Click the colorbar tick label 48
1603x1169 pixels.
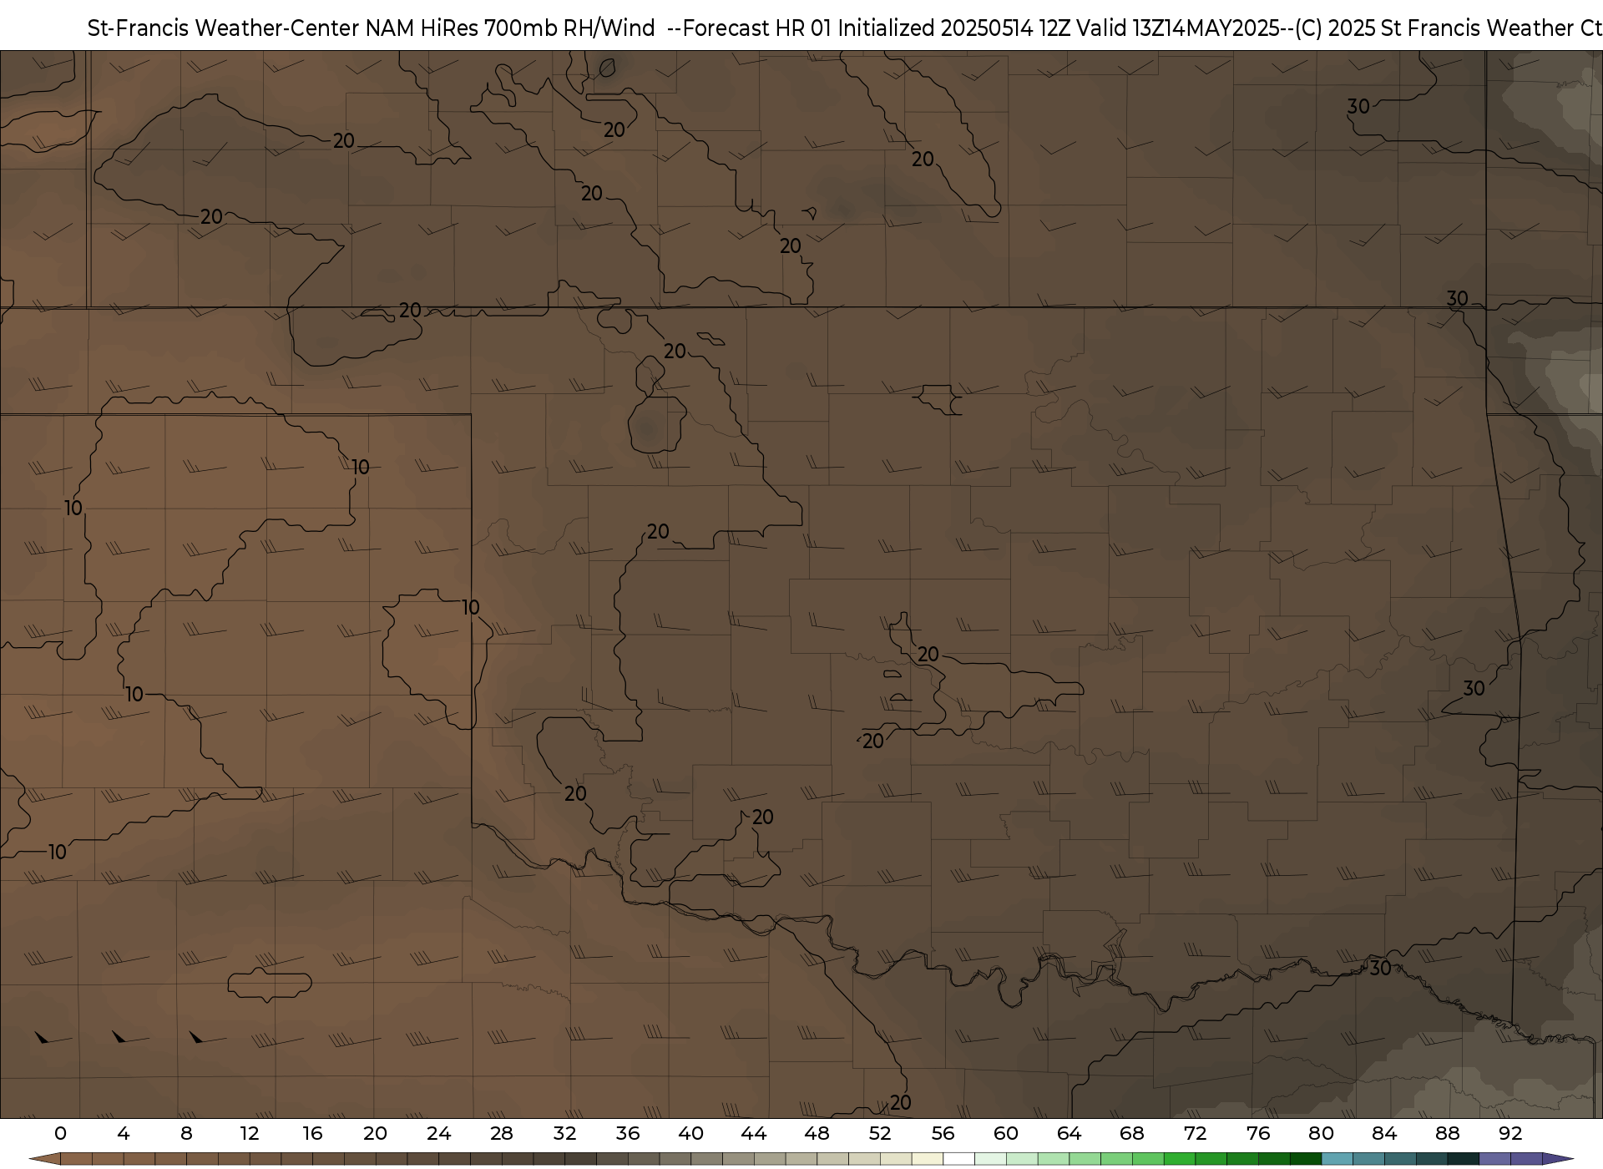[817, 1134]
